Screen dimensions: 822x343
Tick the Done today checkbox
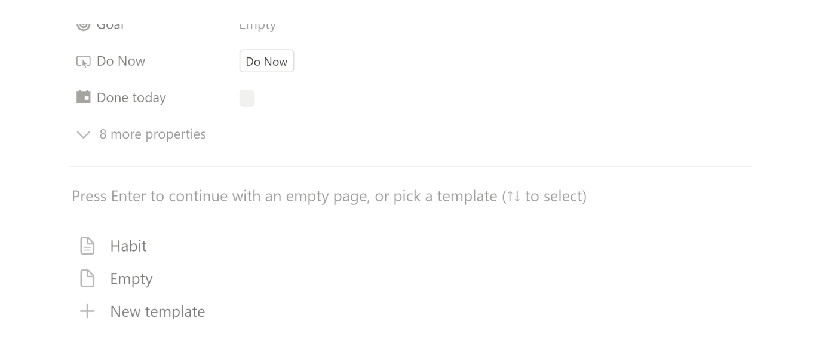coord(247,98)
